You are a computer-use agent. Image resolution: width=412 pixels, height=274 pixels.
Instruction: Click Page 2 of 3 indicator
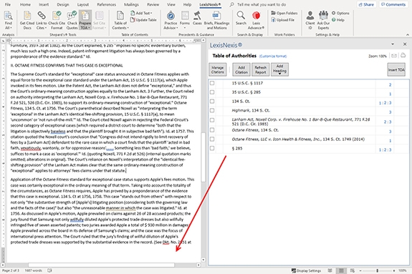[x=11, y=270]
